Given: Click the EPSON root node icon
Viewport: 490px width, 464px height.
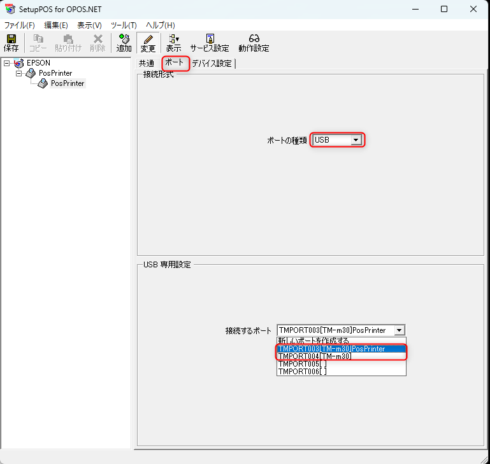Looking at the screenshot, I should point(18,63).
